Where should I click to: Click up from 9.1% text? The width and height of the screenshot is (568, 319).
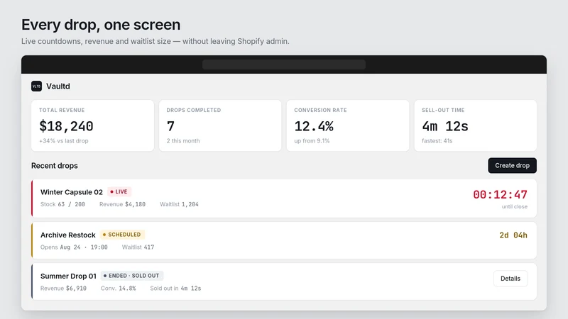click(312, 140)
